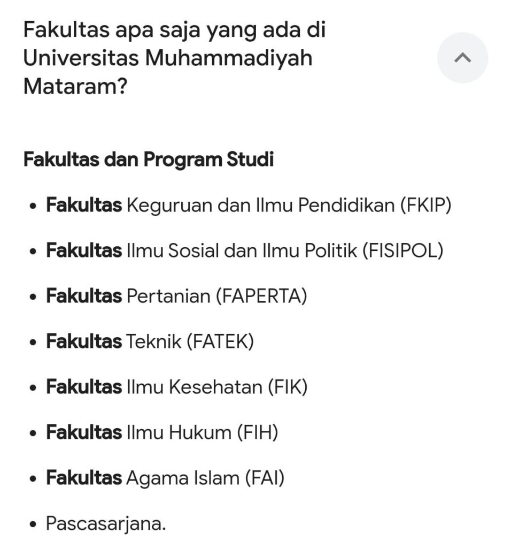Click the (FATEK) abbreviation
This screenshot has height=548, width=511.
(220, 341)
